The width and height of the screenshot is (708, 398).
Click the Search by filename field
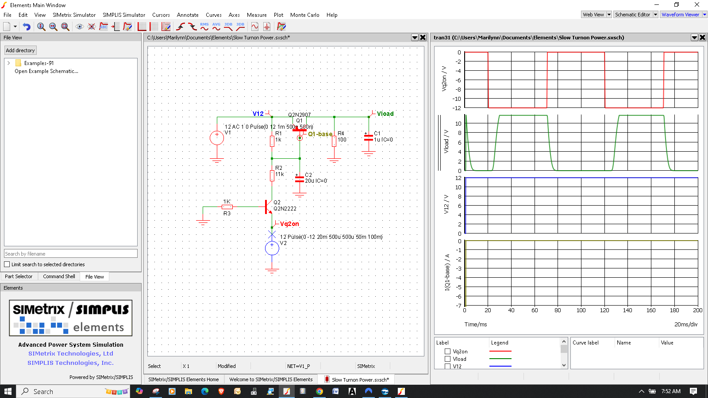(71, 254)
